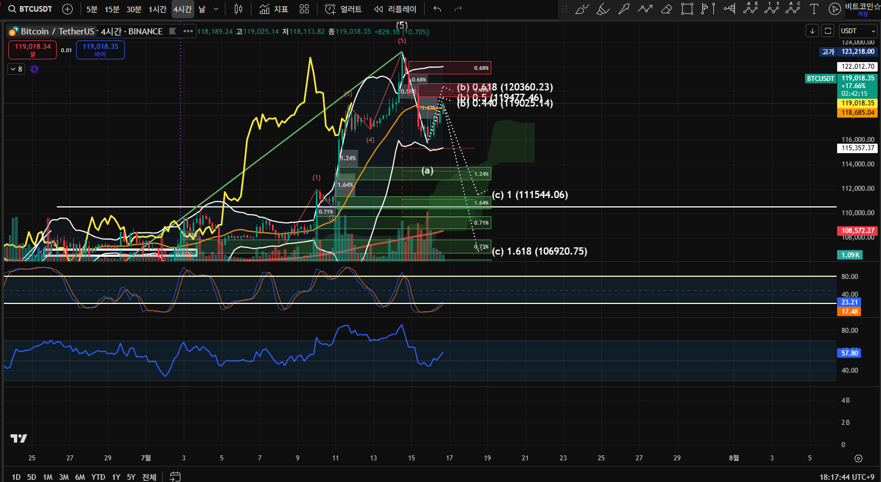Choose the Rectangle shape drawing tool
This screenshot has height=482, width=881.
687,9
